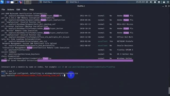Select 'exploit/windows/browser/adobe_flashplayer_newfunction' path
Image resolution: width=170 pixels, height=96 pixels.
(x=37, y=20)
